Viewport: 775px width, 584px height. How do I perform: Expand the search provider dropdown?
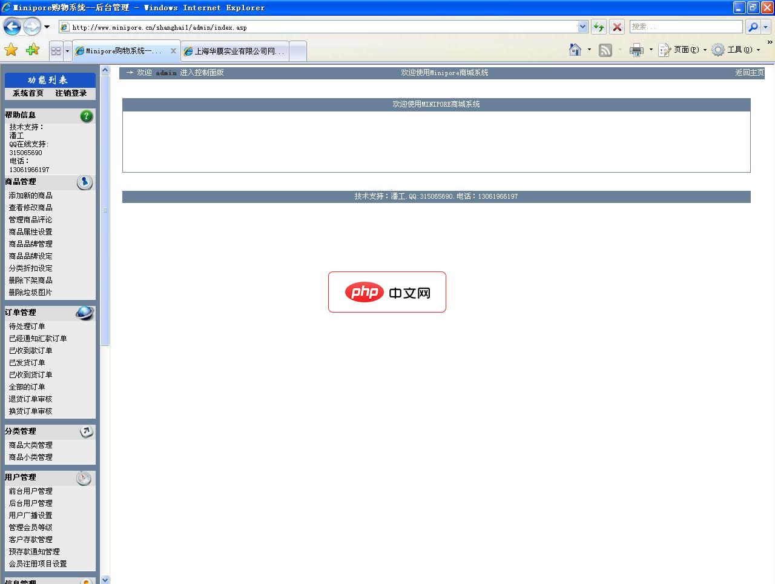(766, 27)
